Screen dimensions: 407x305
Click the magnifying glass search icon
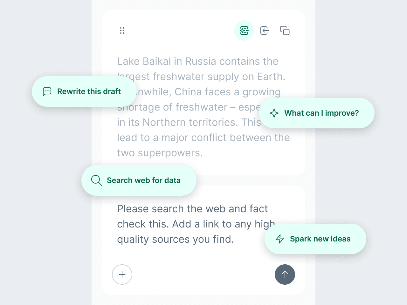pyautogui.click(x=96, y=180)
